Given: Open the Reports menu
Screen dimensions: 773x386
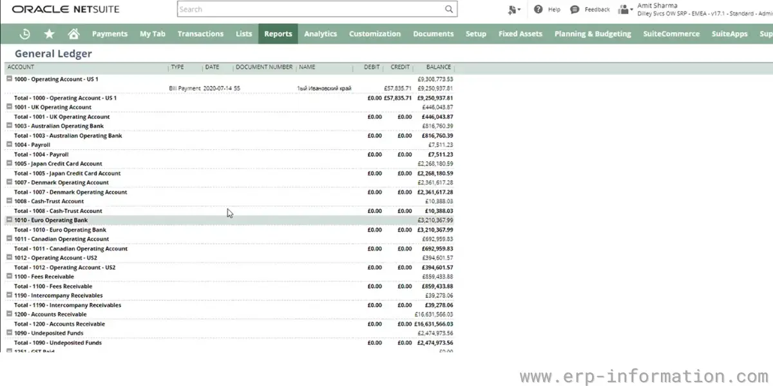Looking at the screenshot, I should tap(278, 34).
